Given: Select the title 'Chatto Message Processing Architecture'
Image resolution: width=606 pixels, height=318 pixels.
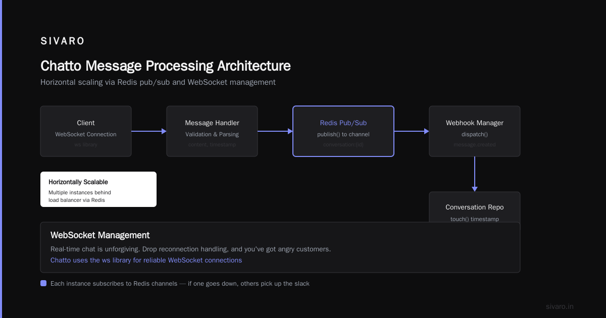Looking at the screenshot, I should pos(166,66).
